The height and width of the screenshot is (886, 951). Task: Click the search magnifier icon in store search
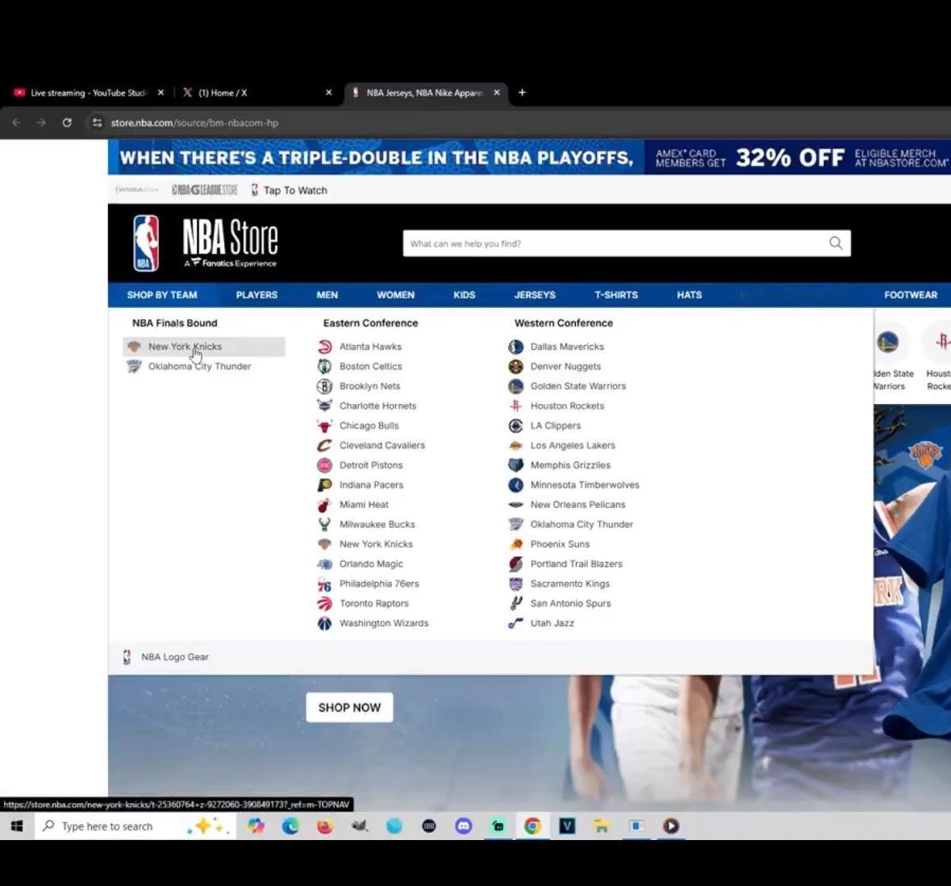click(x=836, y=243)
